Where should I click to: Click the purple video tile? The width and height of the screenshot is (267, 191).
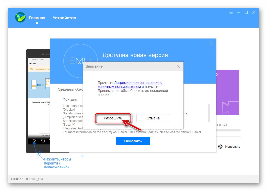[228, 92]
